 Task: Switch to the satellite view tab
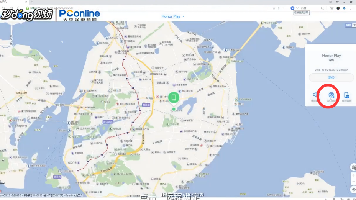[354, 25]
